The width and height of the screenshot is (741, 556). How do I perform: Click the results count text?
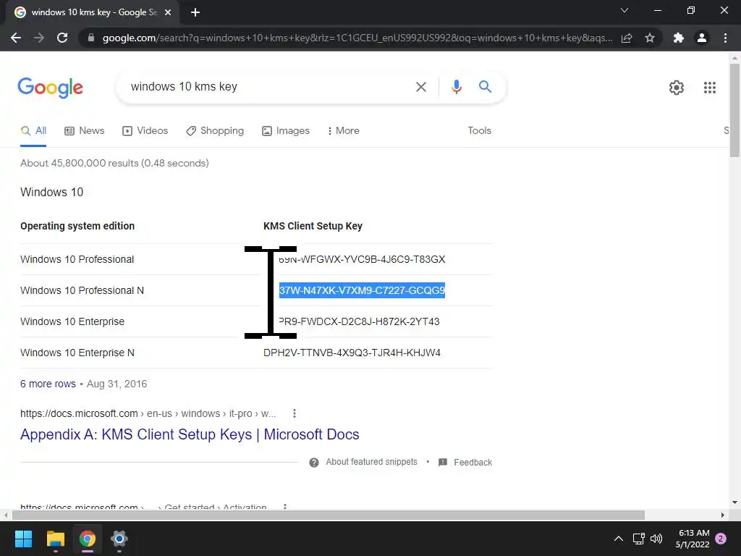[114, 163]
